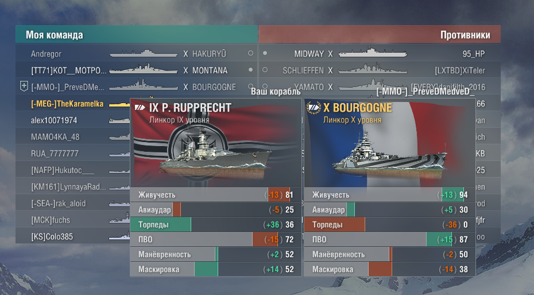The image size is (534, 295).
Task: Click the Bourgogne ship silhouette in team list
Action: click(144, 86)
